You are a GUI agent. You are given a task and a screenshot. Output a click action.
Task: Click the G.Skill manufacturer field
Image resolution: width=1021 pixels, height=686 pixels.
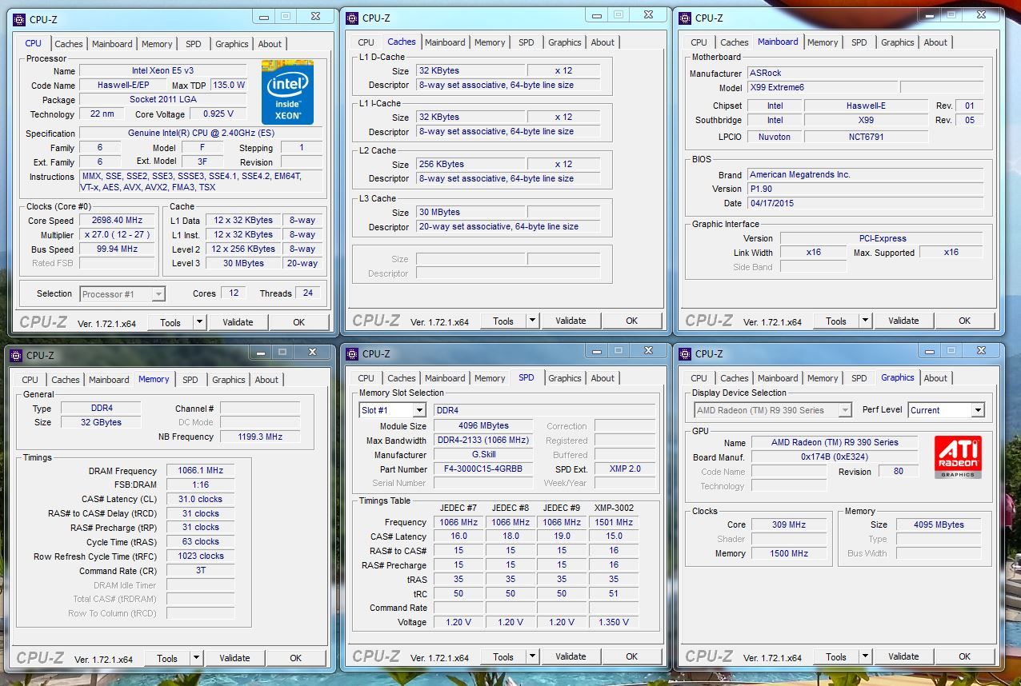pyautogui.click(x=484, y=455)
